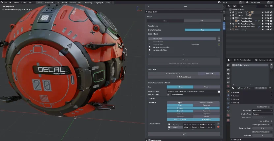This screenshot has width=274, height=141.
Task: Open the export location folder browser
Action: pos(219,91)
